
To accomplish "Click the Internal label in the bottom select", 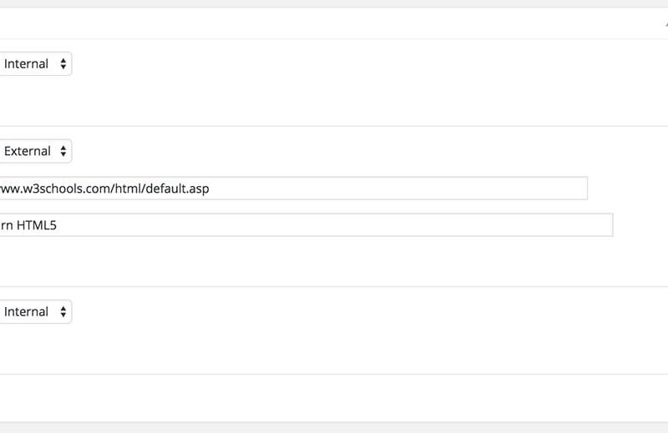I will pos(26,312).
